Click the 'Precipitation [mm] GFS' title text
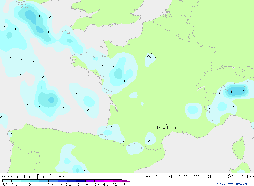 pos(33,177)
